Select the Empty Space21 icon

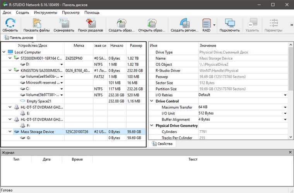pos(22,101)
